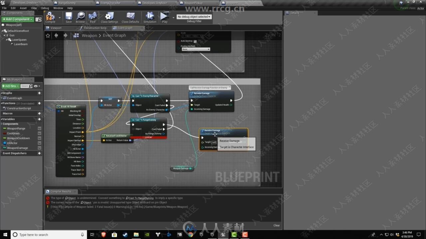Browse to asset in Content Browser

[x=80, y=18]
